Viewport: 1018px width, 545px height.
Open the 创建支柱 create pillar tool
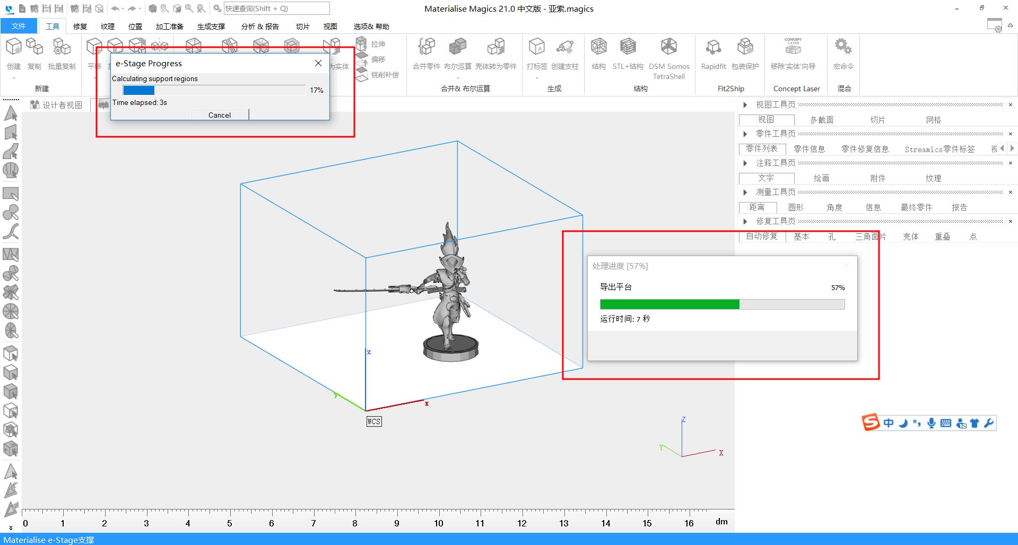point(564,48)
